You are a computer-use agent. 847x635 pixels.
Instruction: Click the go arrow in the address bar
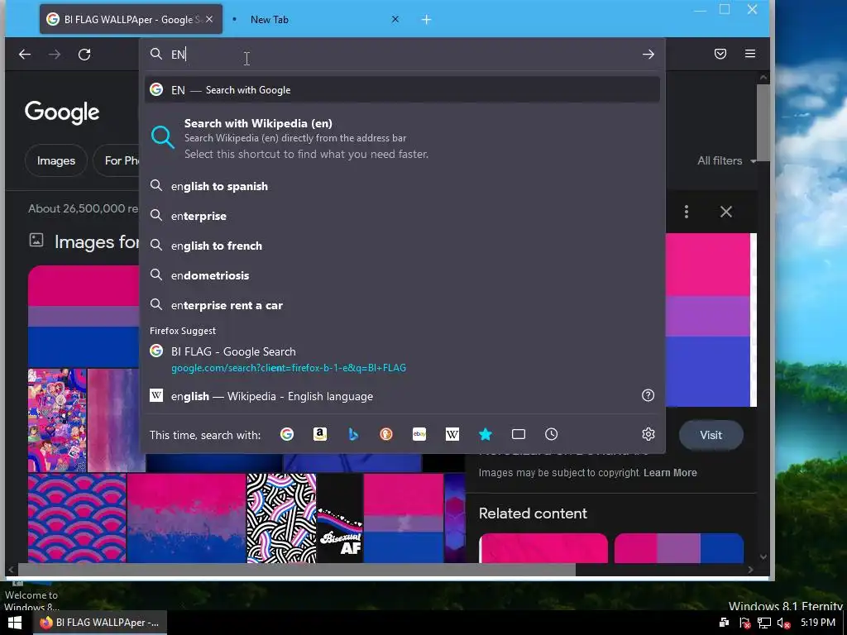tap(648, 54)
